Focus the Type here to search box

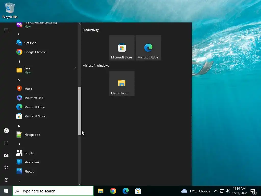click(53, 191)
